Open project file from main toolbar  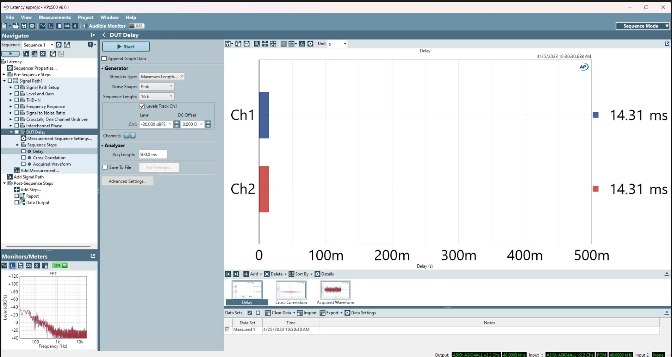coord(15,26)
